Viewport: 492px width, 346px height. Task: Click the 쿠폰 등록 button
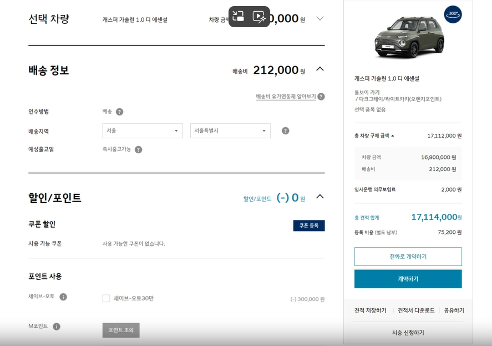pyautogui.click(x=309, y=225)
